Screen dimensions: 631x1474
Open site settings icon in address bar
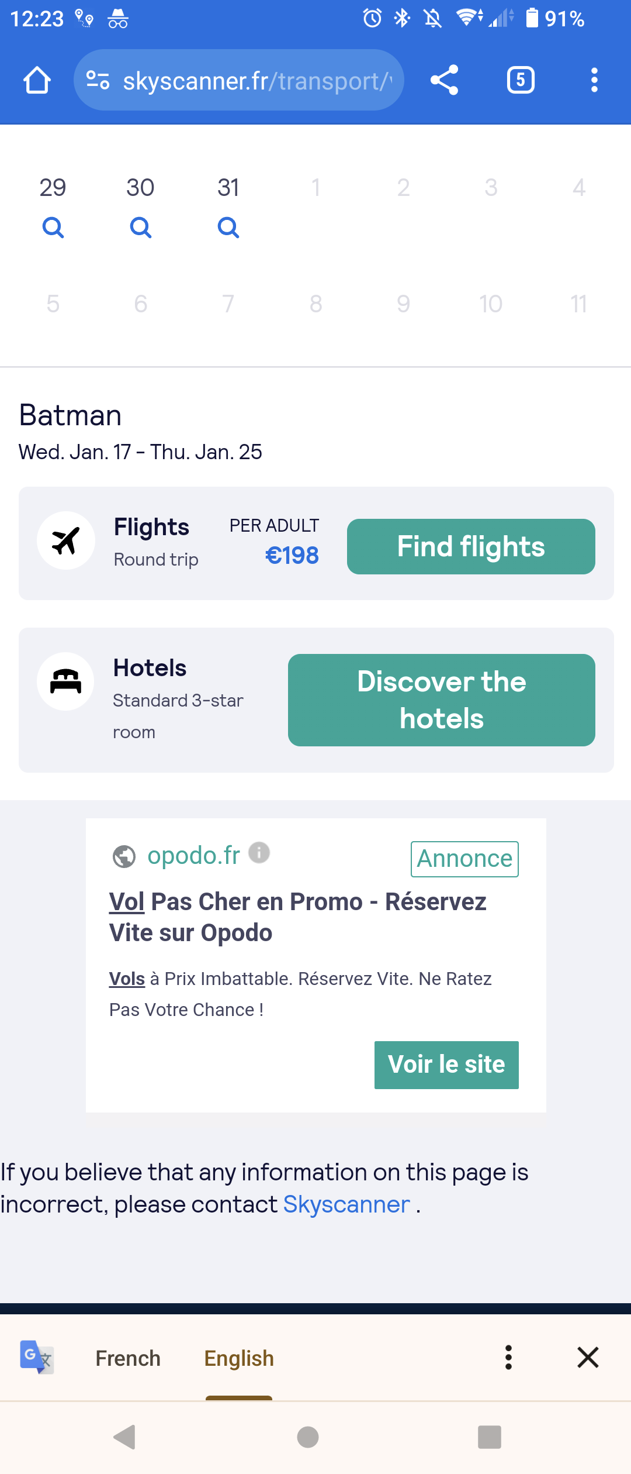click(x=98, y=80)
